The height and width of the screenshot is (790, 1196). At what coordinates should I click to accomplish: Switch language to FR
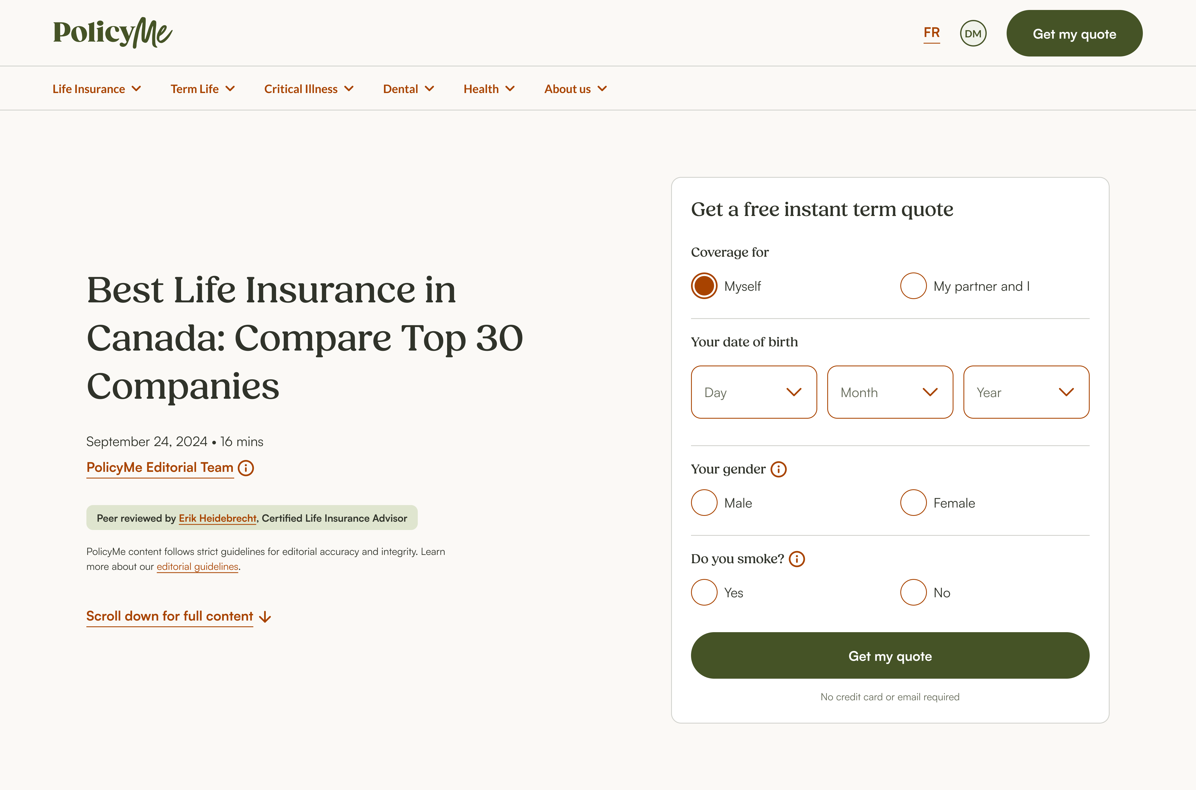[932, 33]
